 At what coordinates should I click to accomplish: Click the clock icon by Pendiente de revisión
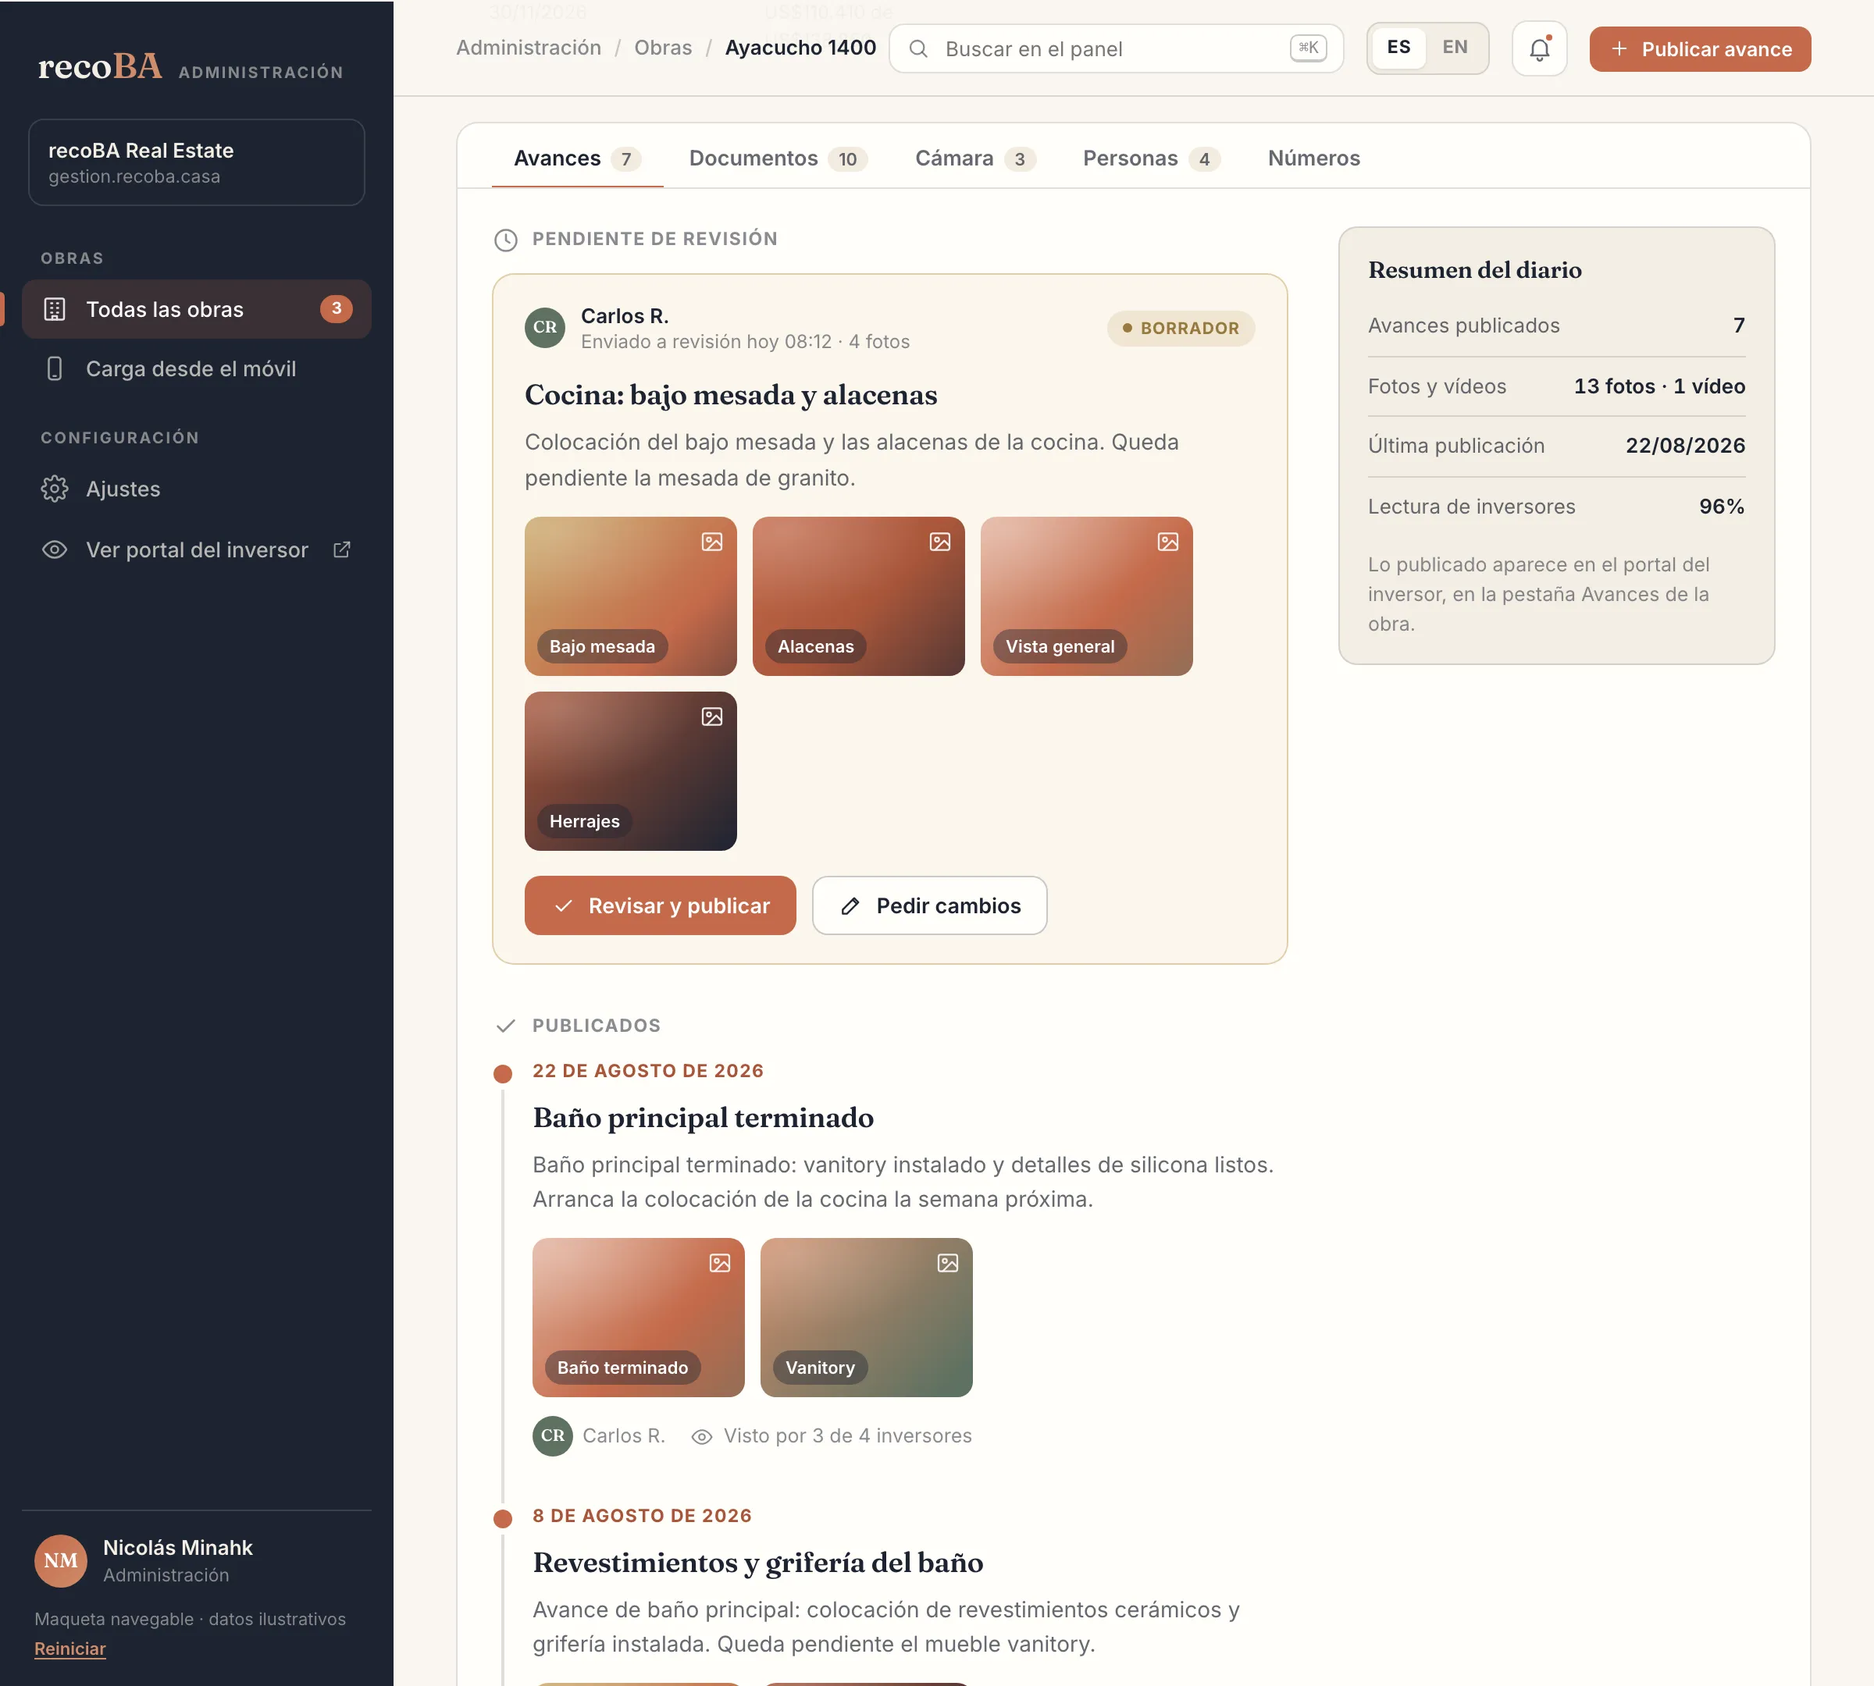click(505, 240)
